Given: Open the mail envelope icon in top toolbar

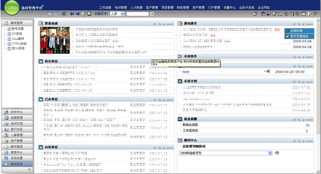Looking at the screenshot, I should click(269, 14).
